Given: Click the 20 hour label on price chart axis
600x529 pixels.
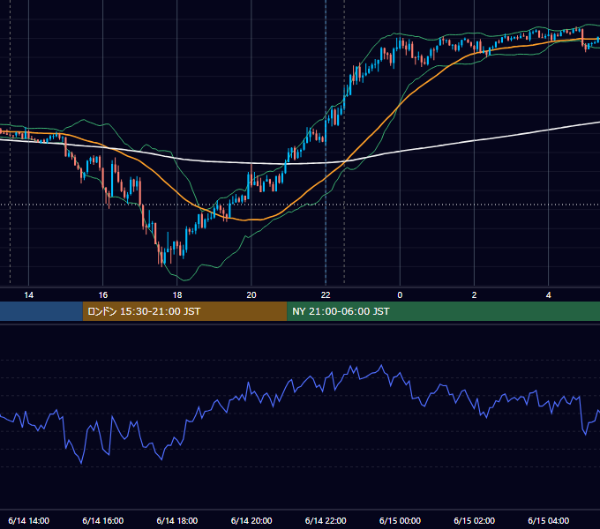Looking at the screenshot, I should [251, 295].
